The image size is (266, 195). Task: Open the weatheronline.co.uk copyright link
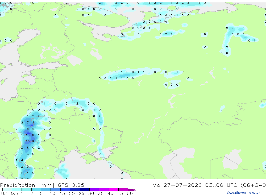(244, 193)
